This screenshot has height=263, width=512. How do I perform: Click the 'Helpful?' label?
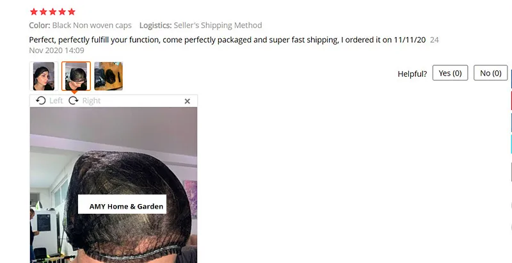[412, 74]
